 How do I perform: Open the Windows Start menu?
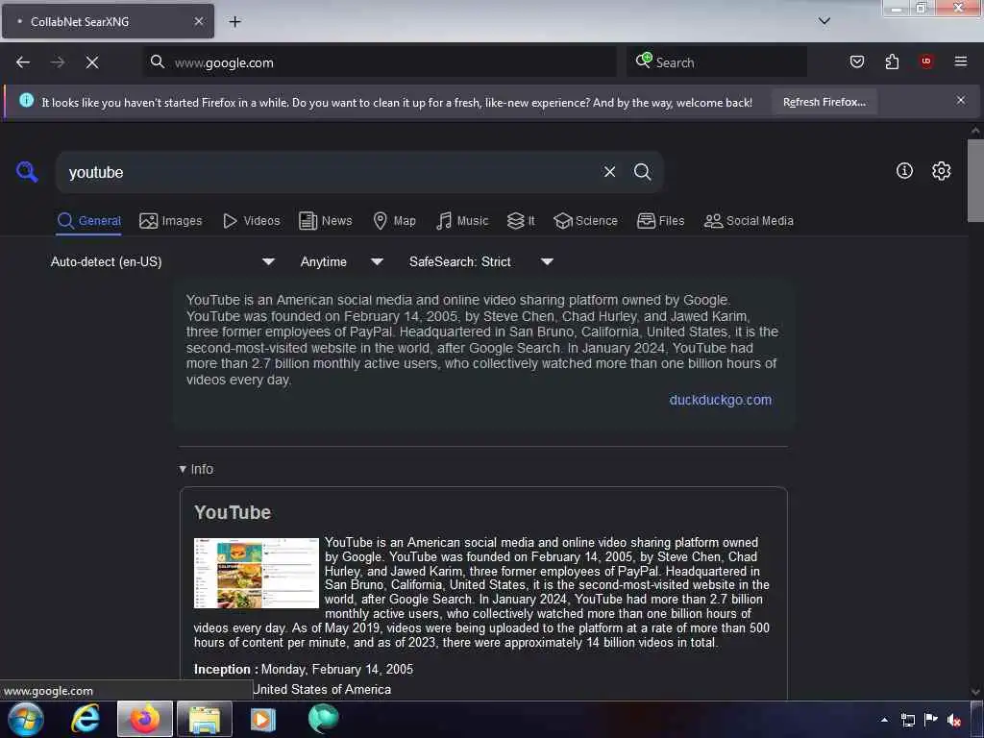point(26,719)
